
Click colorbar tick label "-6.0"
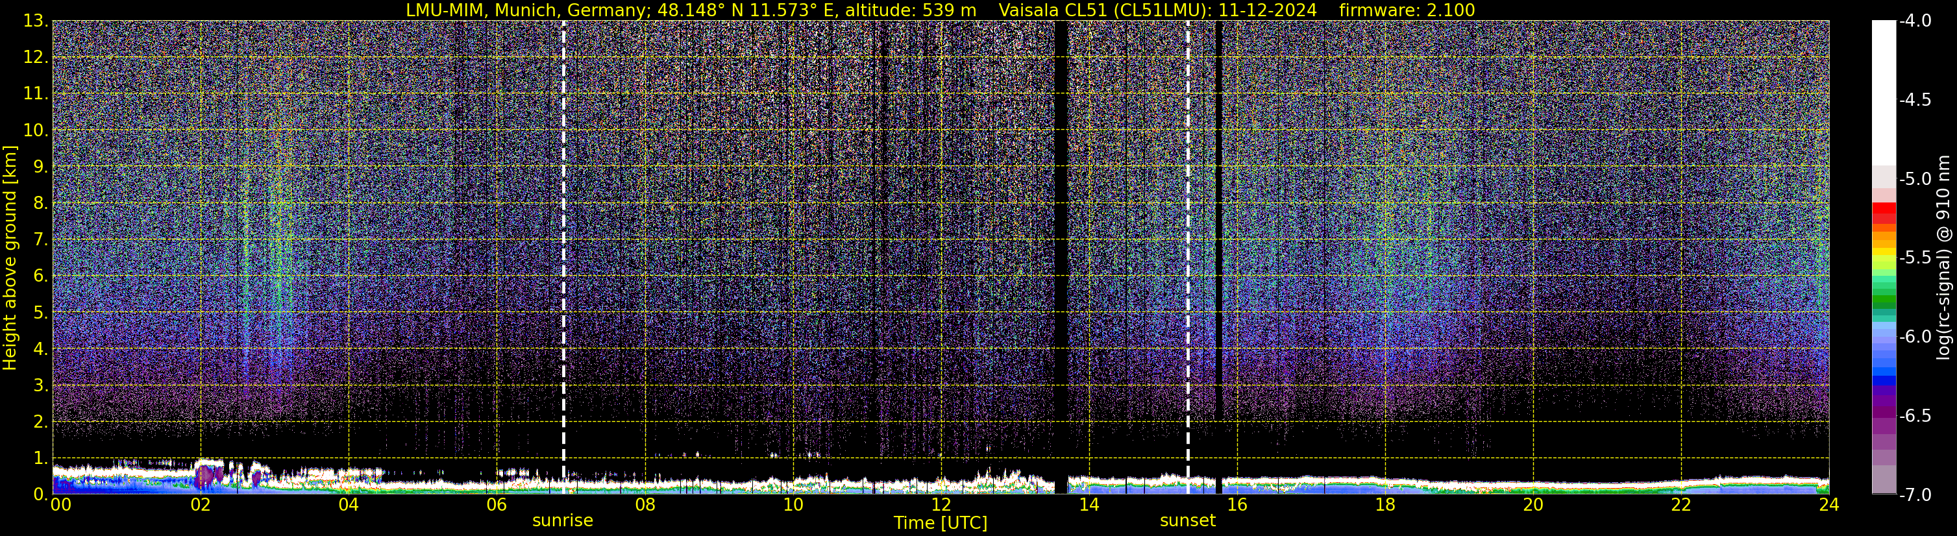click(1914, 337)
